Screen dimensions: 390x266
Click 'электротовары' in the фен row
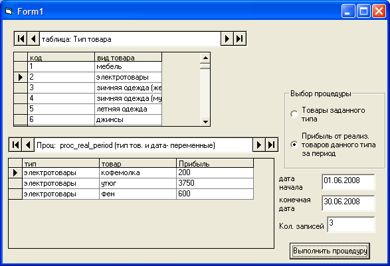point(60,194)
